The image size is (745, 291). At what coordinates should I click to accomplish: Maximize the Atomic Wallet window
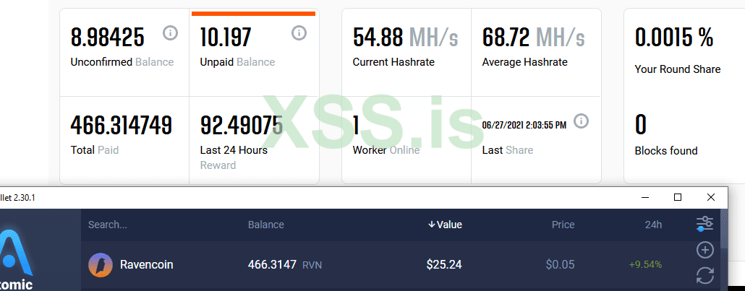tap(678, 197)
